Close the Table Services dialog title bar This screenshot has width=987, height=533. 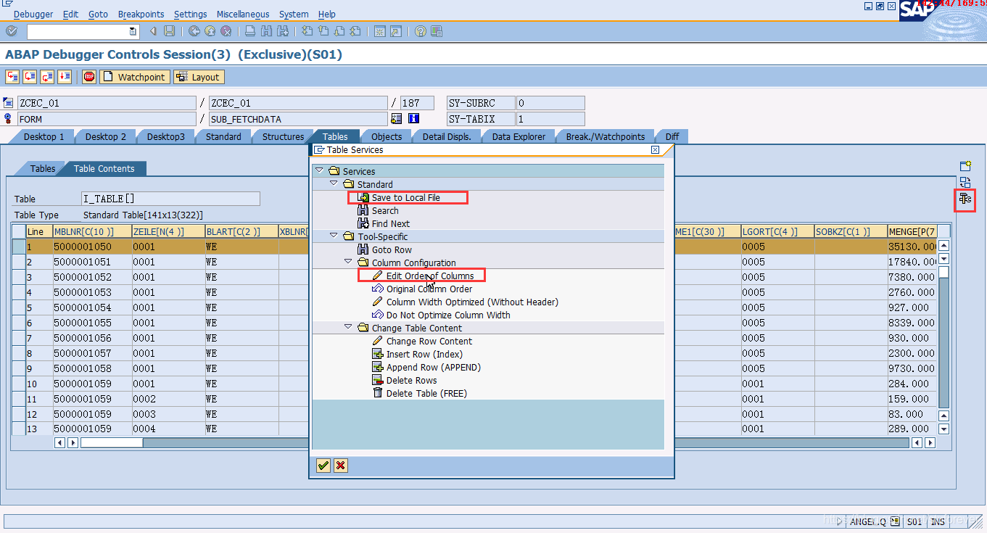click(655, 149)
